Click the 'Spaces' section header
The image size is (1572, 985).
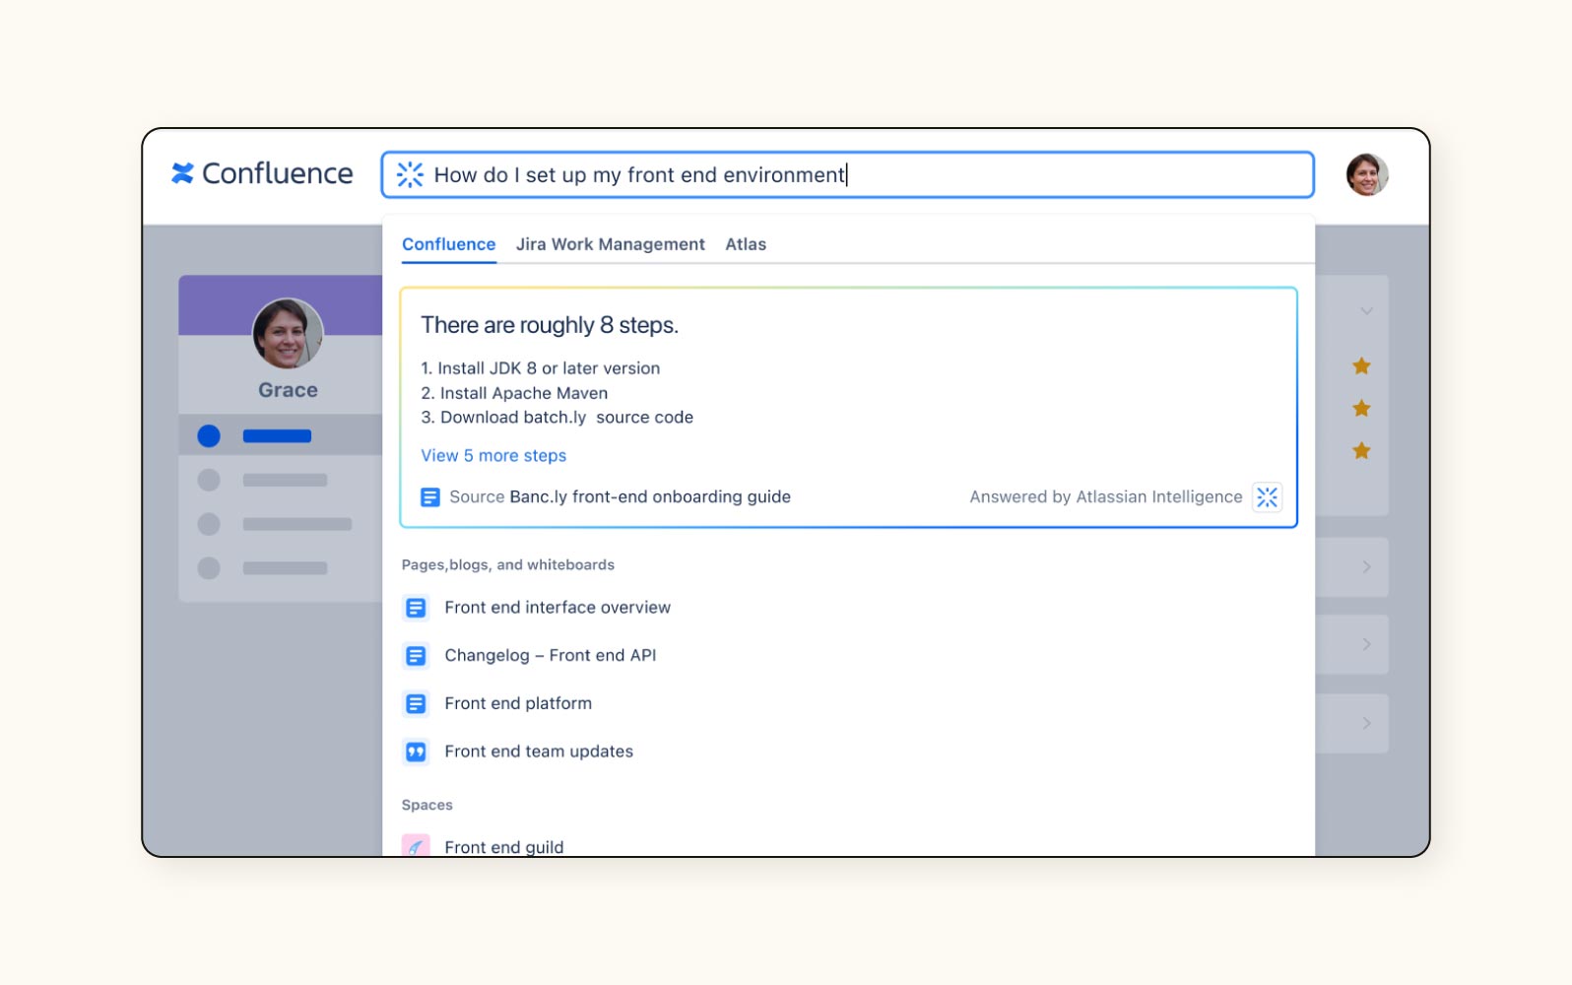tap(427, 805)
